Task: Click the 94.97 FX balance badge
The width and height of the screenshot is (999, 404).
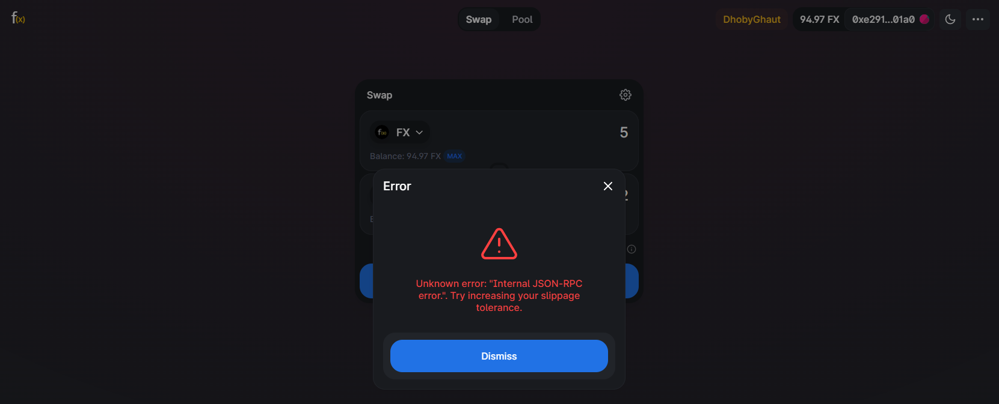Action: [x=819, y=19]
